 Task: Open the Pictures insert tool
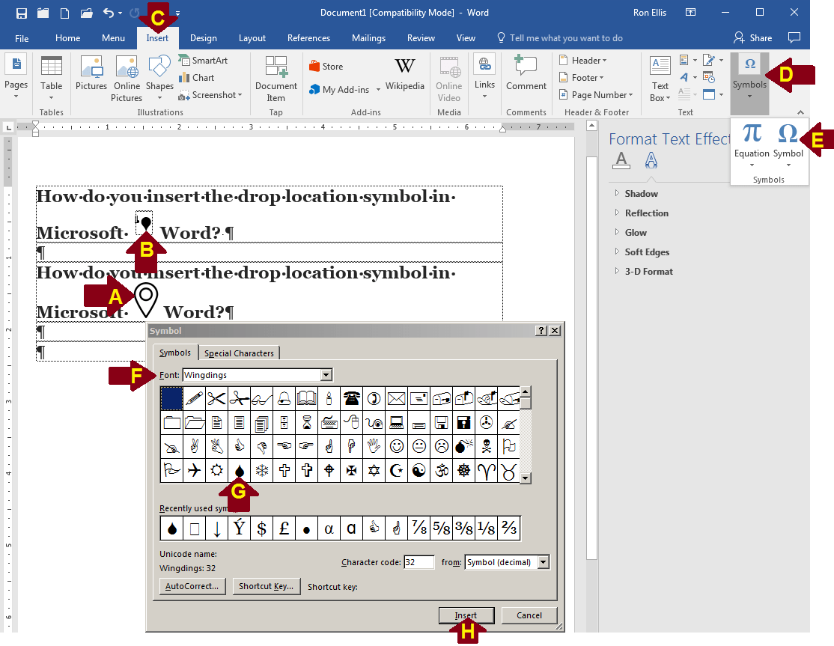click(91, 73)
